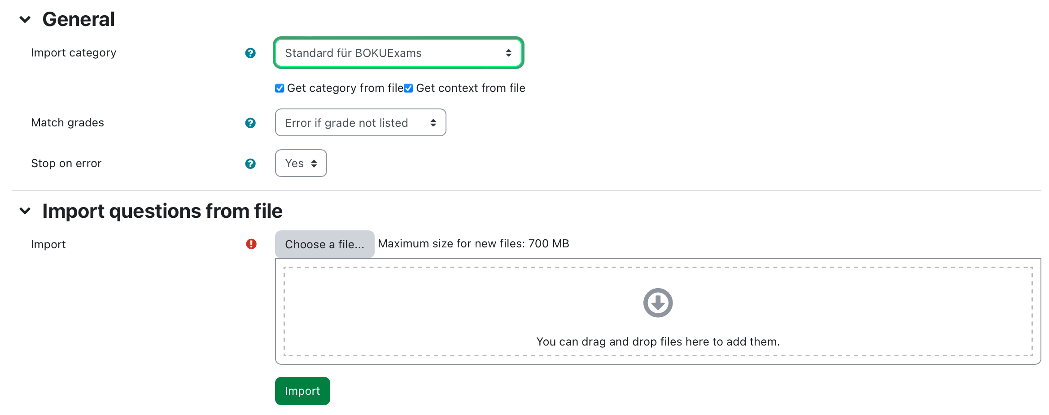Image resolution: width=1049 pixels, height=415 pixels.
Task: Open help icon for Match grades
Action: click(250, 123)
